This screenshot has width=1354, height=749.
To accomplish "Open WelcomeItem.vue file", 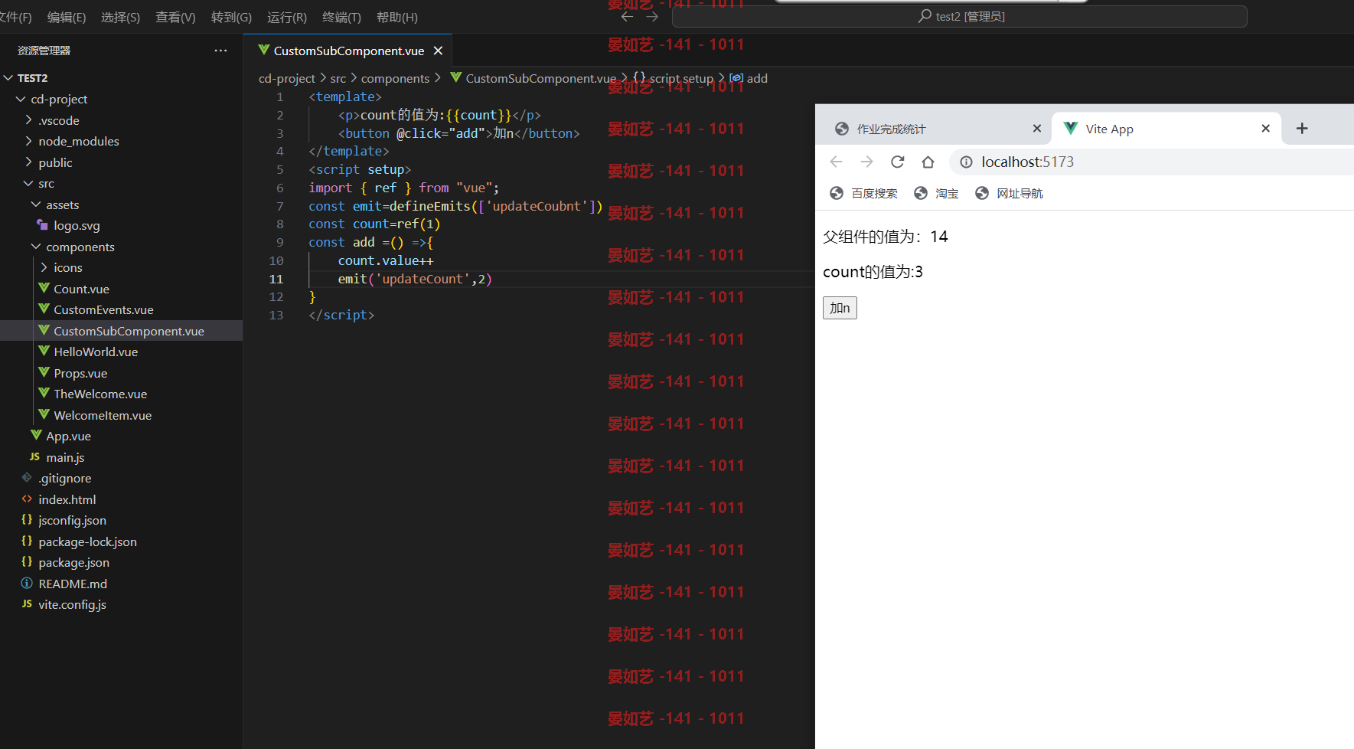I will click(x=121, y=415).
